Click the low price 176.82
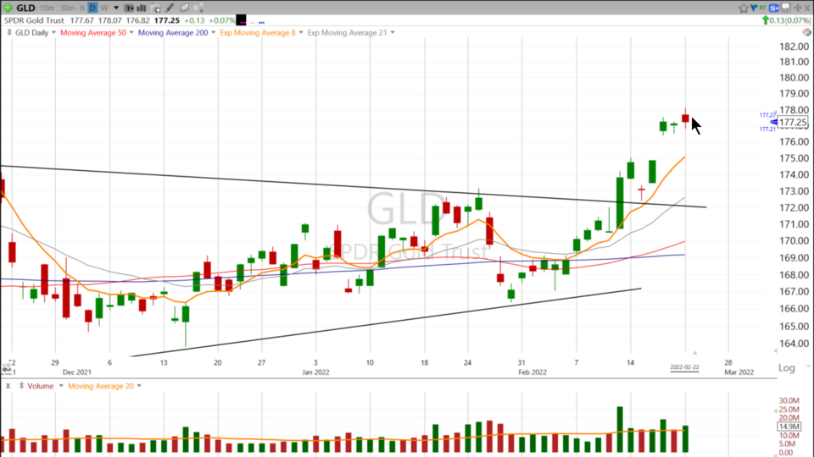This screenshot has height=457, width=814. [137, 20]
